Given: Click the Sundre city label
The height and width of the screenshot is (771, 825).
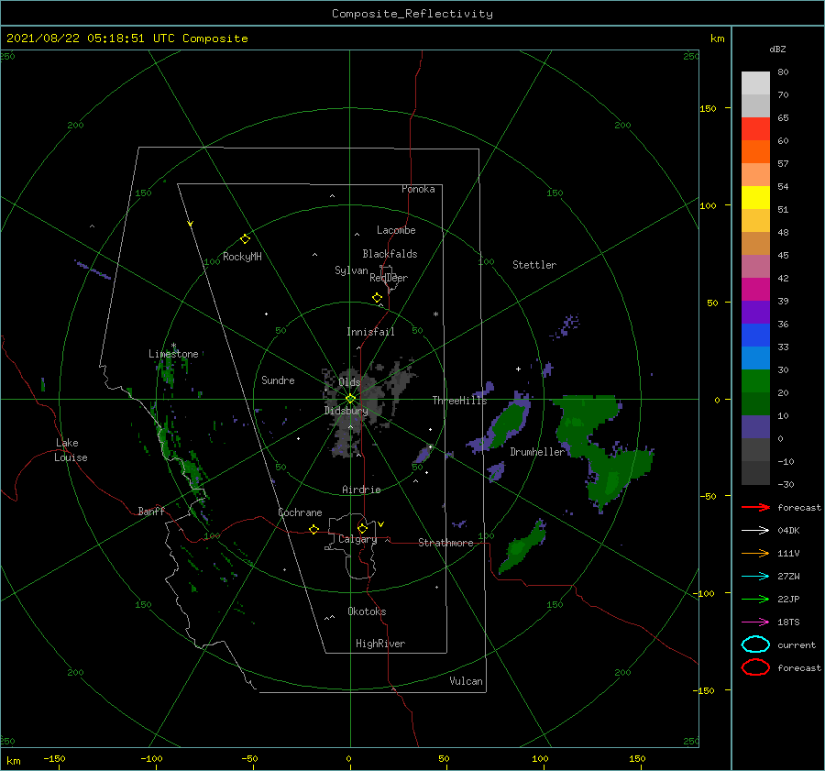Looking at the screenshot, I should [x=278, y=380].
